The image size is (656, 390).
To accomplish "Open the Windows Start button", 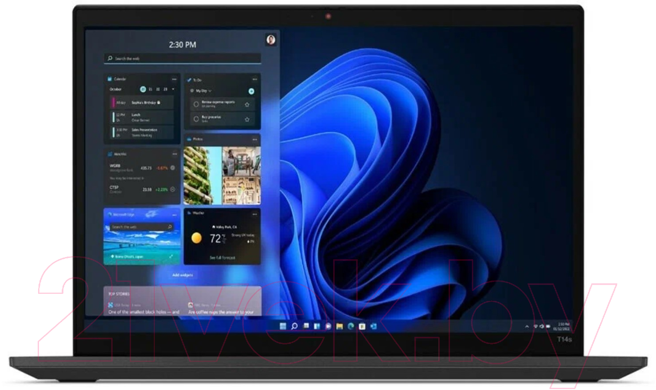I will coord(283,326).
